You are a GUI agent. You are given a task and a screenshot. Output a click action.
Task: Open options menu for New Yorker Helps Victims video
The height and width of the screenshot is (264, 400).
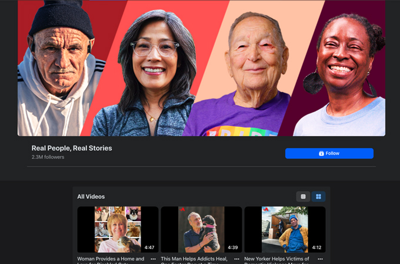(x=320, y=259)
